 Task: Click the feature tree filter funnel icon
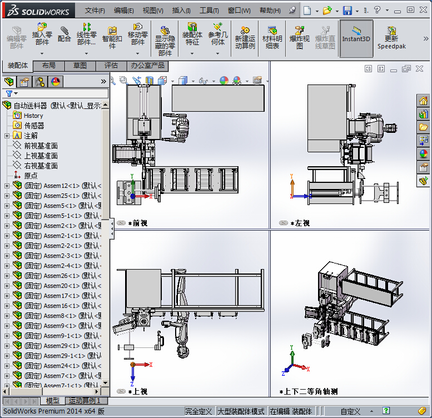click(x=9, y=93)
